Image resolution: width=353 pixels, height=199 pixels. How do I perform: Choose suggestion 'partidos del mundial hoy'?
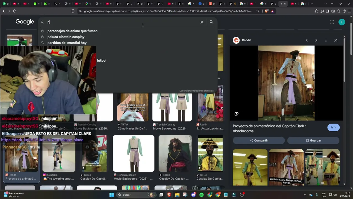point(67,43)
